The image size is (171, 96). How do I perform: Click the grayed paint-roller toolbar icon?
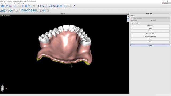pyautogui.click(x=34, y=6)
